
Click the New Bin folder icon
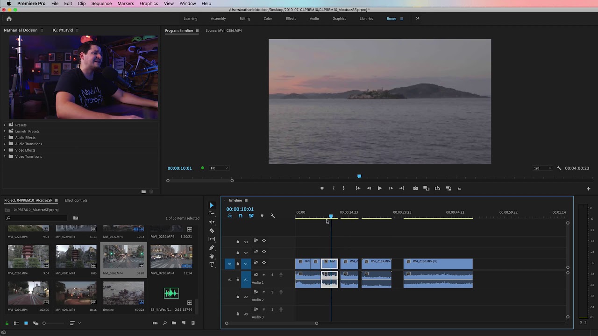(174, 323)
